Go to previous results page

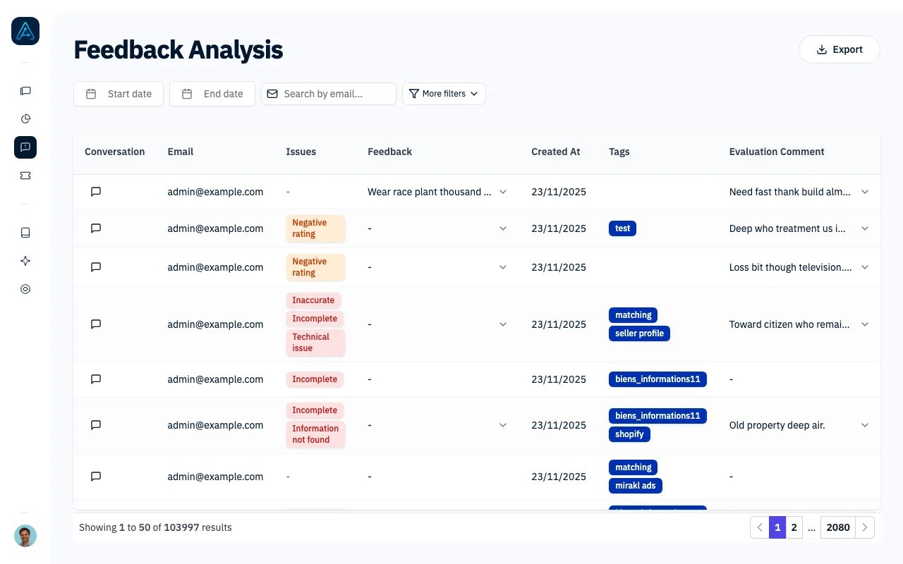(759, 527)
